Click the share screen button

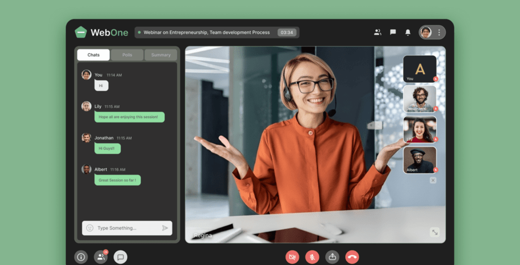(x=332, y=257)
